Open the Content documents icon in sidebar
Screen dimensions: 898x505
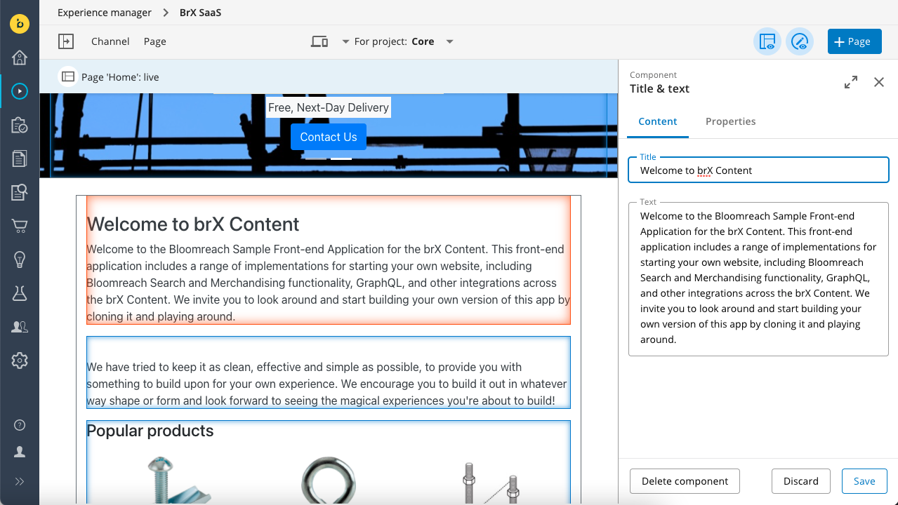point(20,159)
